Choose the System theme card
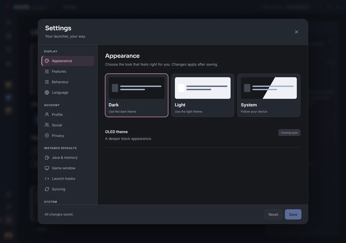 click(269, 95)
